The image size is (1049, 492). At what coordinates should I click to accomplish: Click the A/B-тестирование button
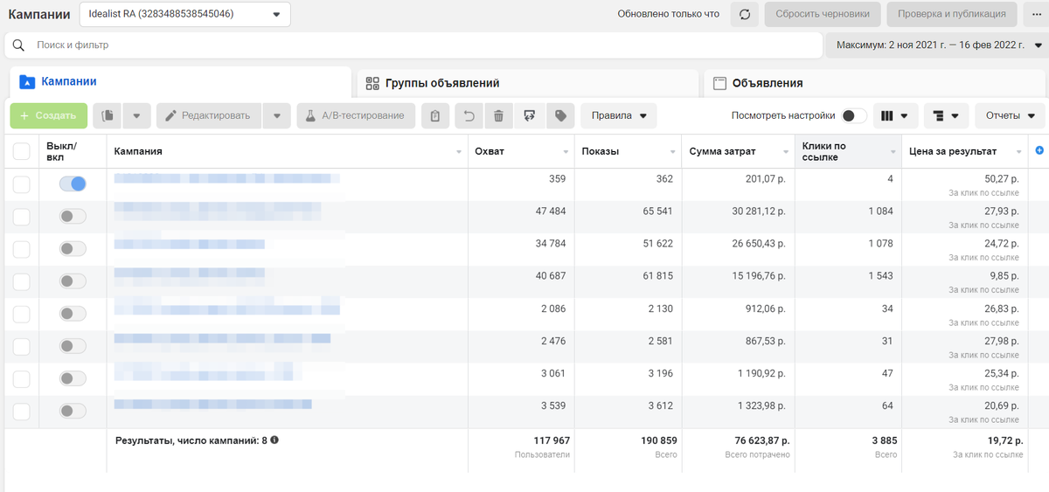click(356, 115)
